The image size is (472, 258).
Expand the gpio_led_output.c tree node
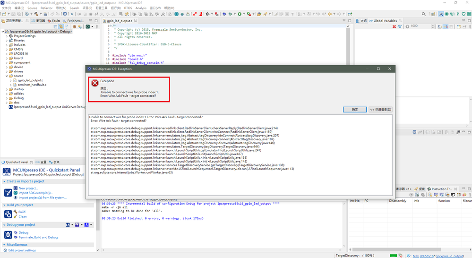(x=10, y=80)
